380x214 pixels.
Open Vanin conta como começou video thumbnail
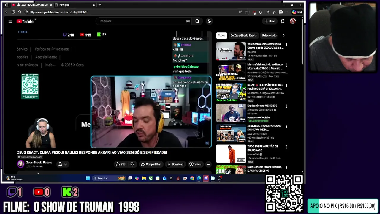(231, 51)
